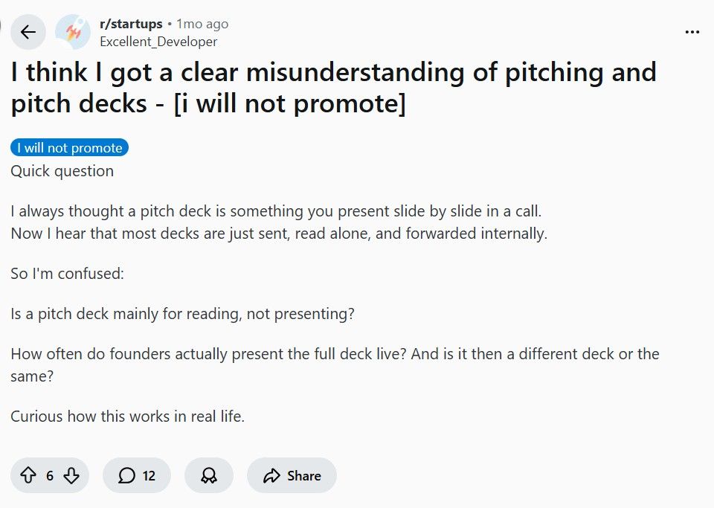
Task: Visit the r/startups subreddit link
Action: click(x=131, y=24)
